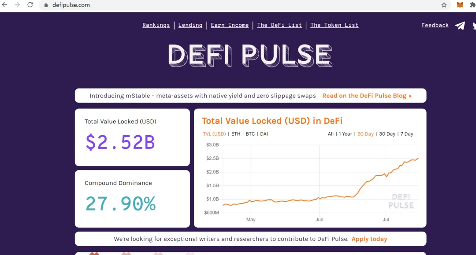
Task: Show the 30 Day chart range
Action: coord(387,134)
